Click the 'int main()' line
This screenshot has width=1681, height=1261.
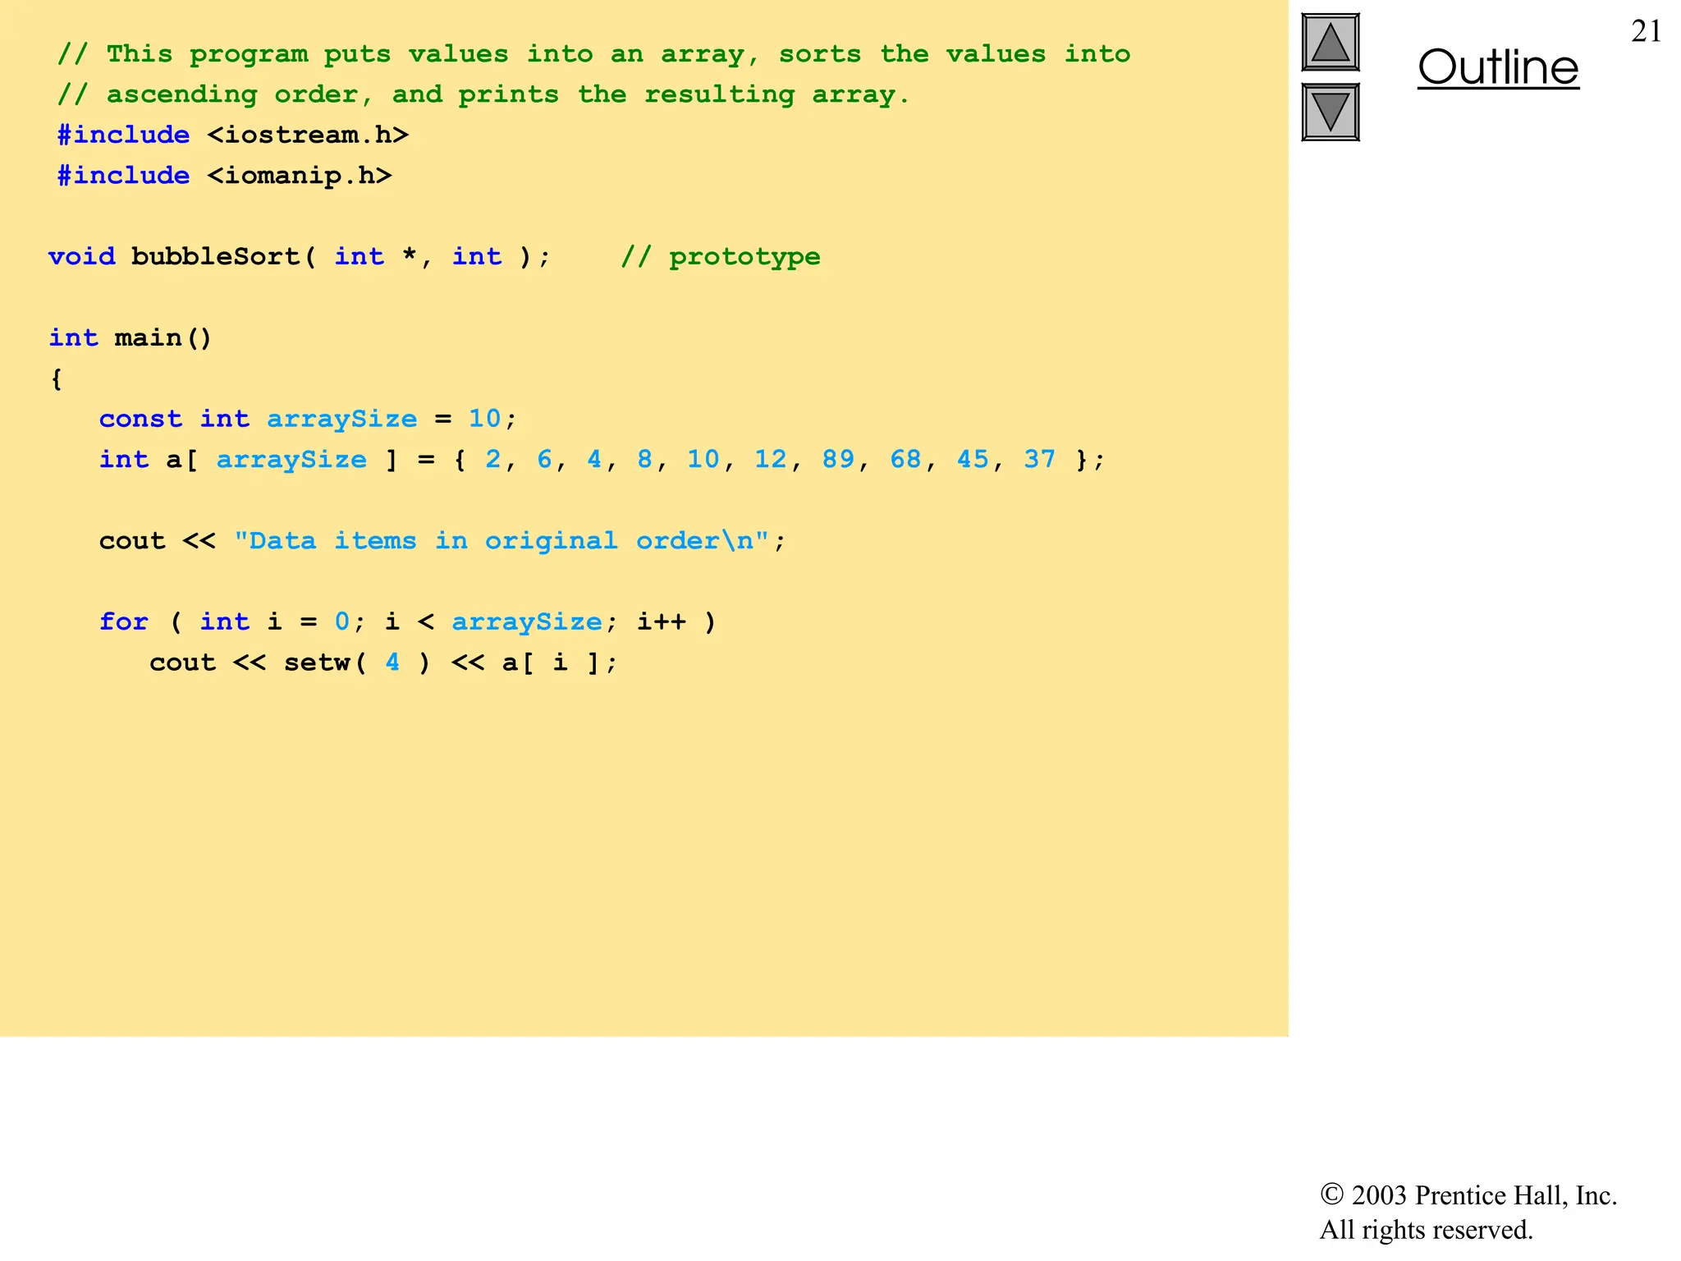[130, 337]
